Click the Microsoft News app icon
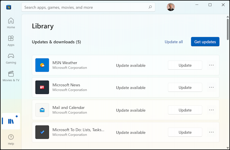The height and width of the screenshot is (150, 230). pyautogui.click(x=42, y=87)
